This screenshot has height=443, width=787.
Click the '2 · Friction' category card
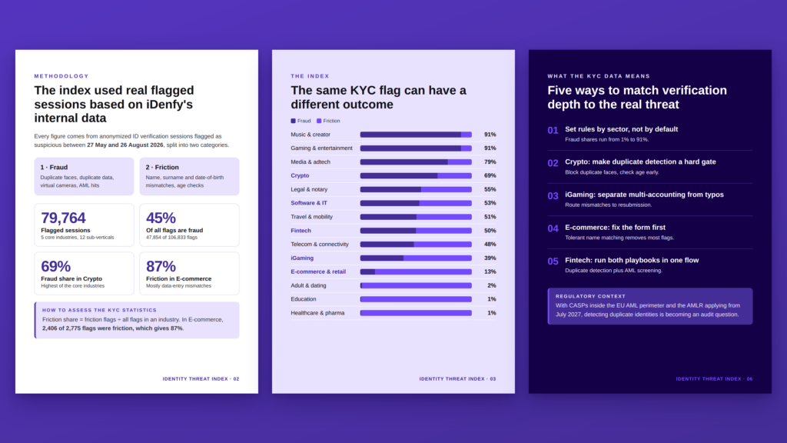pyautogui.click(x=189, y=176)
